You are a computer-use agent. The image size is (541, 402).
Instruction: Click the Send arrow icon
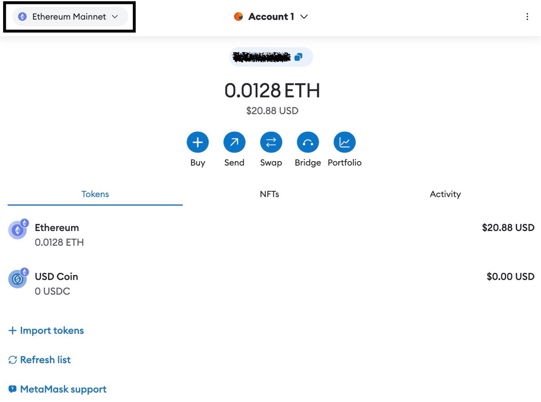coord(234,143)
